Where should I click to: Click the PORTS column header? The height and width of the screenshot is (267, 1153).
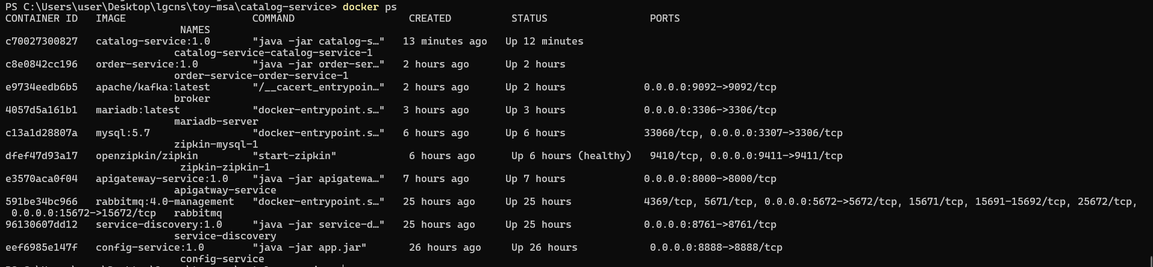click(665, 19)
